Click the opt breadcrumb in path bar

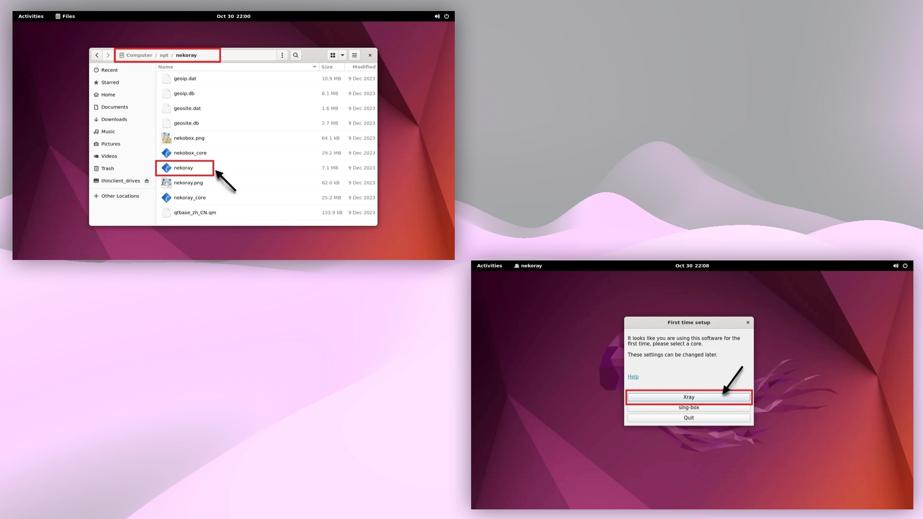[164, 55]
